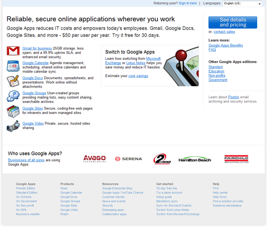Open the Postini link
This screenshot has height=227, width=267.
234,97
